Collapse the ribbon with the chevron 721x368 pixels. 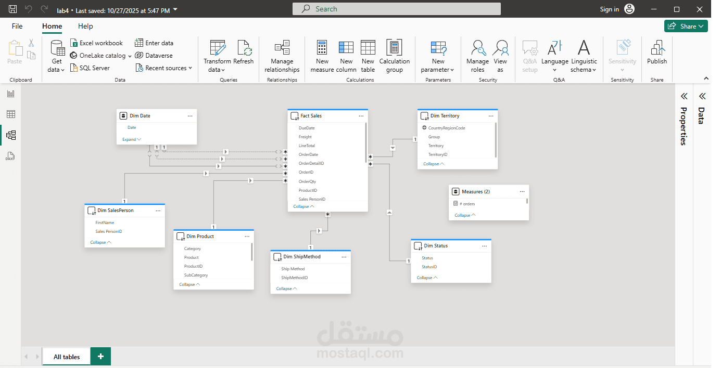(x=706, y=78)
